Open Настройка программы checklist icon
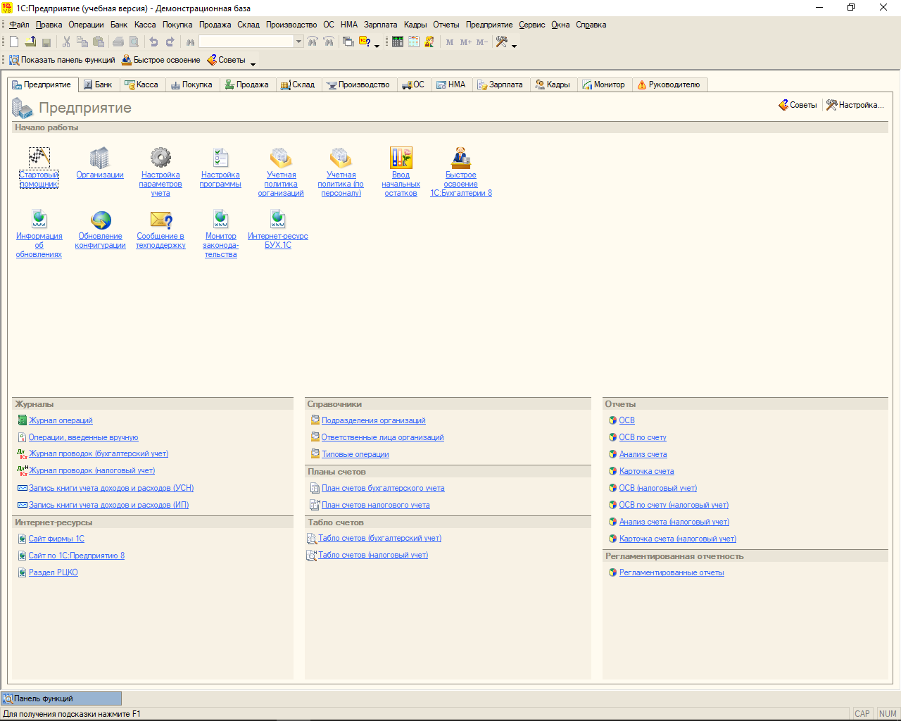 pyautogui.click(x=220, y=158)
